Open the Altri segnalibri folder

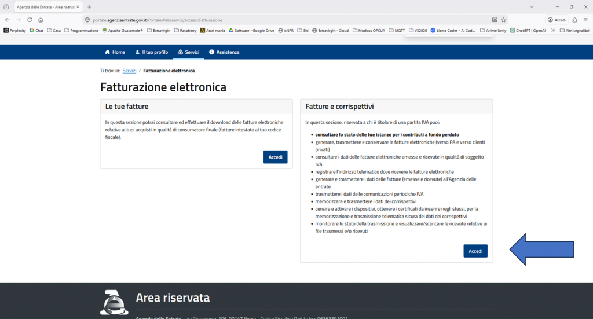point(574,30)
